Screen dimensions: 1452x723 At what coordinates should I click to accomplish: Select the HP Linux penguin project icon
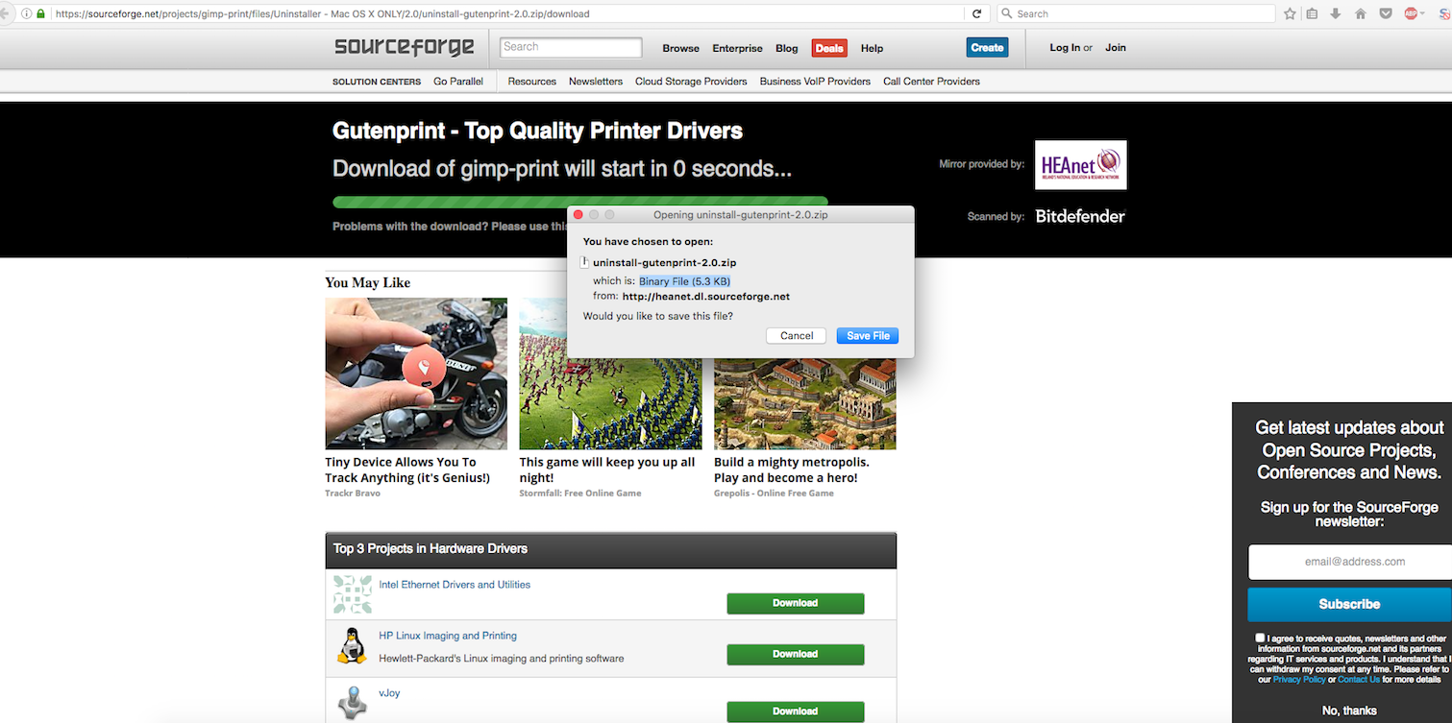[353, 645]
